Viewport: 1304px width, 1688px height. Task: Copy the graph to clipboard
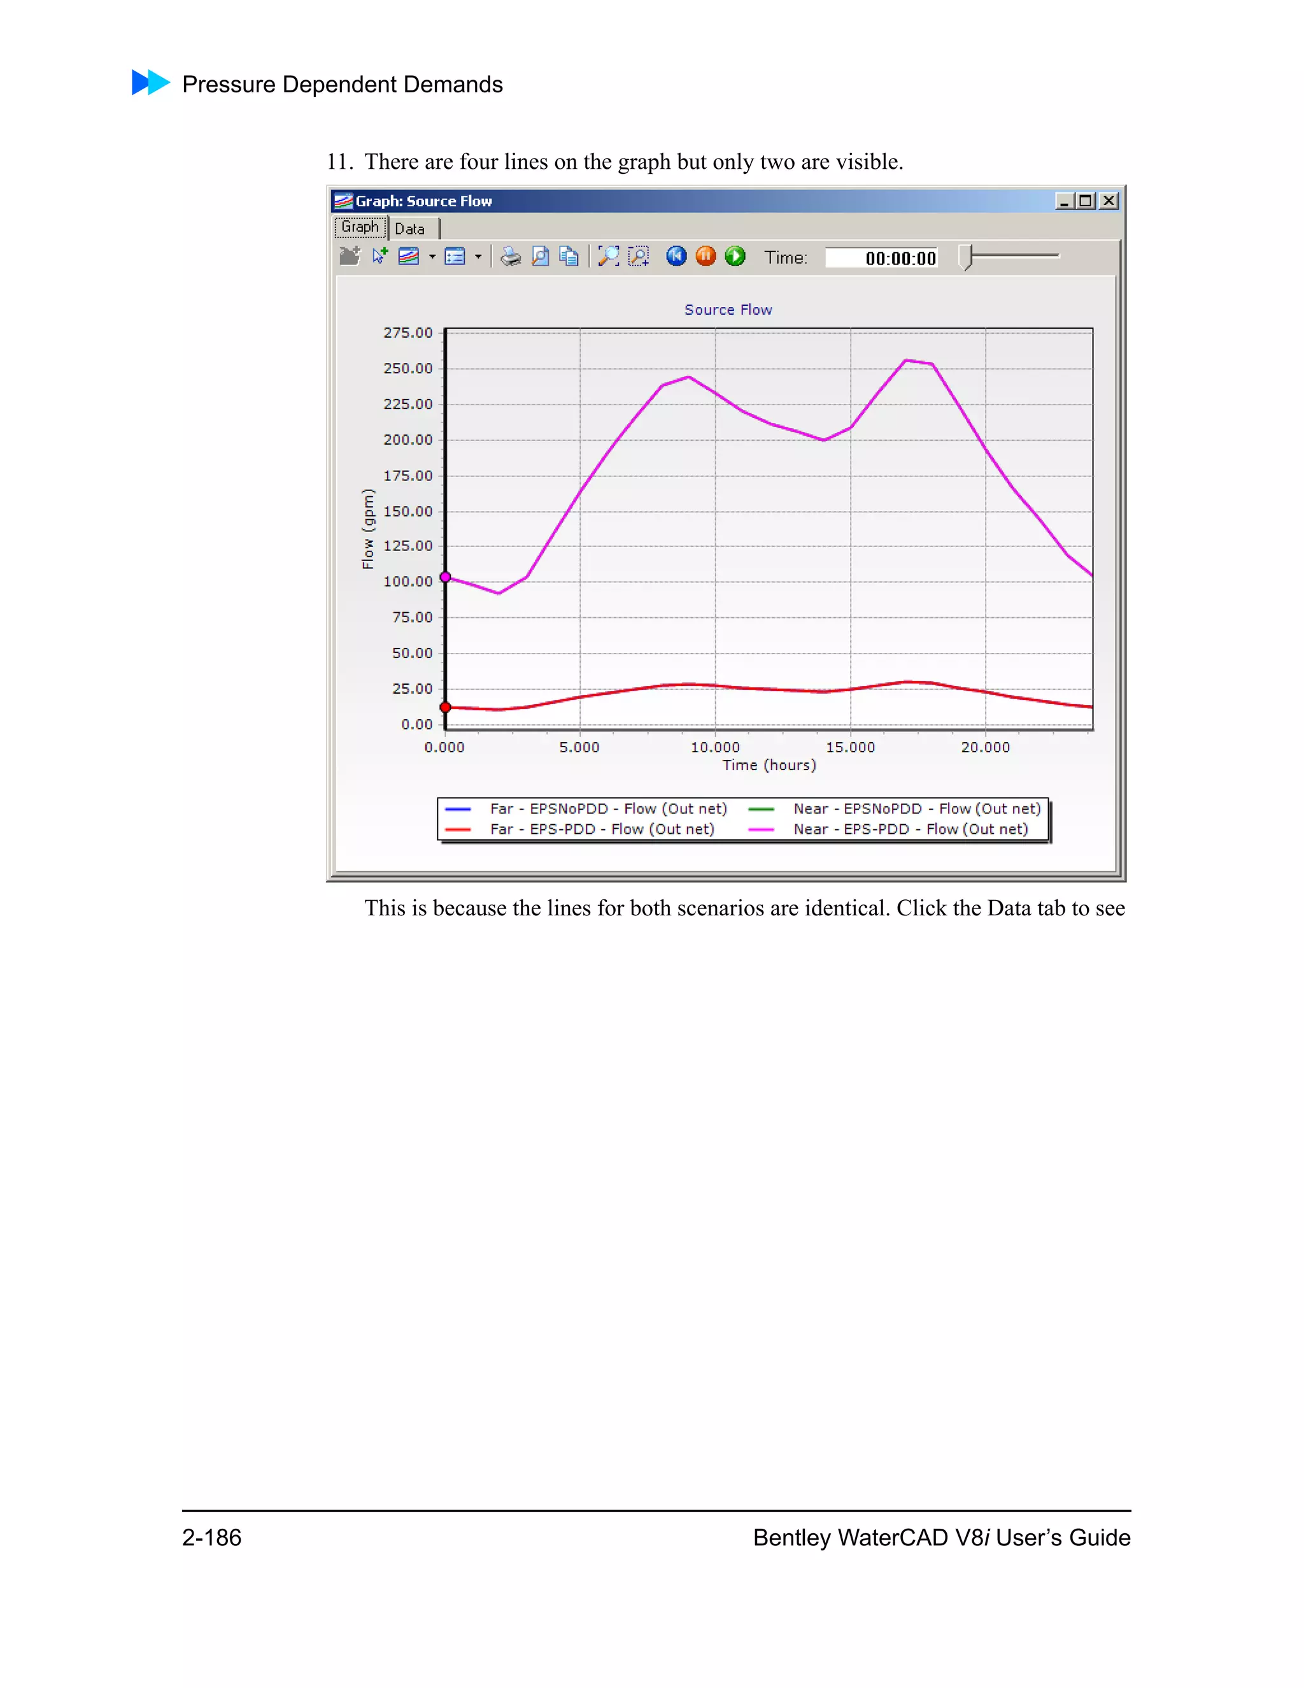click(x=569, y=257)
